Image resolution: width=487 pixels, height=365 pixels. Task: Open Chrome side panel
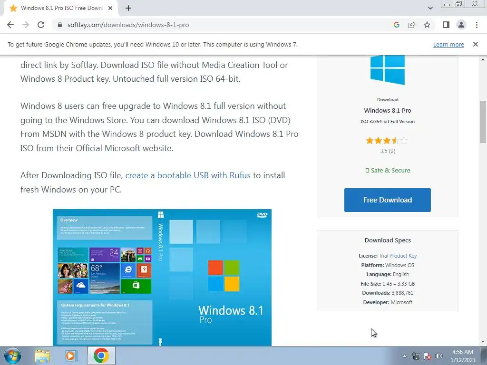pyautogui.click(x=446, y=25)
